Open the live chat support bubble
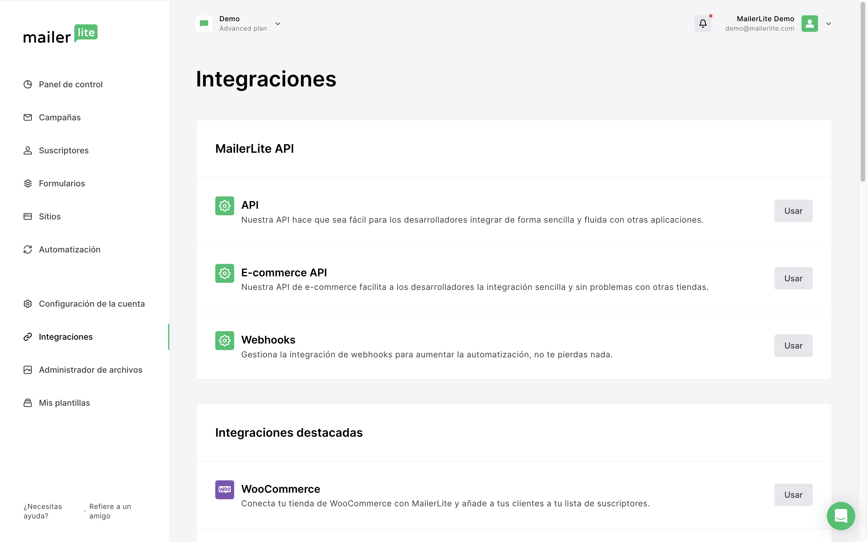Image resolution: width=867 pixels, height=542 pixels. (840, 515)
